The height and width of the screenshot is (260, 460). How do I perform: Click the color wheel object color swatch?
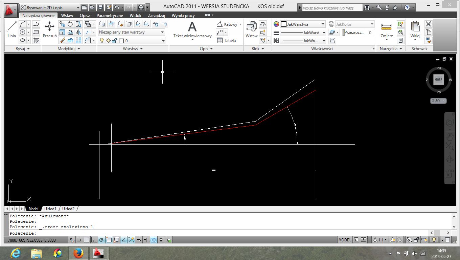[276, 24]
